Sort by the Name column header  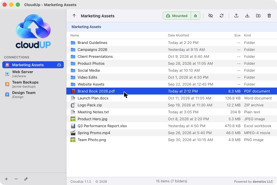(75, 35)
